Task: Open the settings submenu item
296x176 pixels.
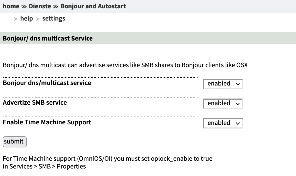Action: 53,19
